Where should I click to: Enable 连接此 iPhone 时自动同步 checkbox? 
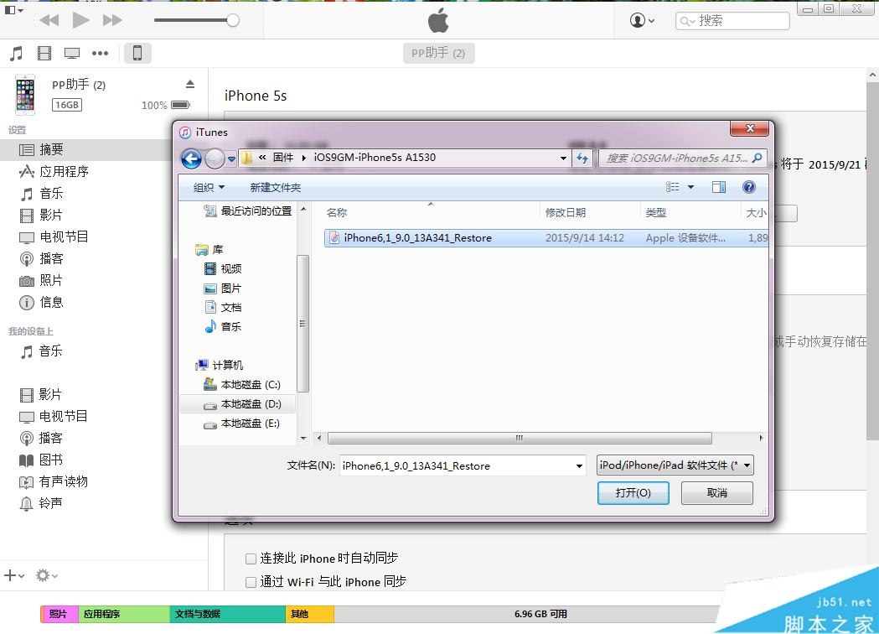click(x=251, y=559)
